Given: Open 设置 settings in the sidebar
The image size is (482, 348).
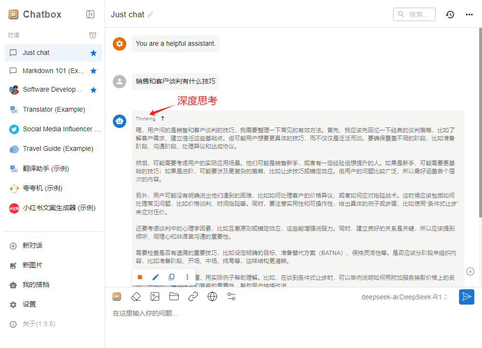Looking at the screenshot, I should (x=29, y=304).
